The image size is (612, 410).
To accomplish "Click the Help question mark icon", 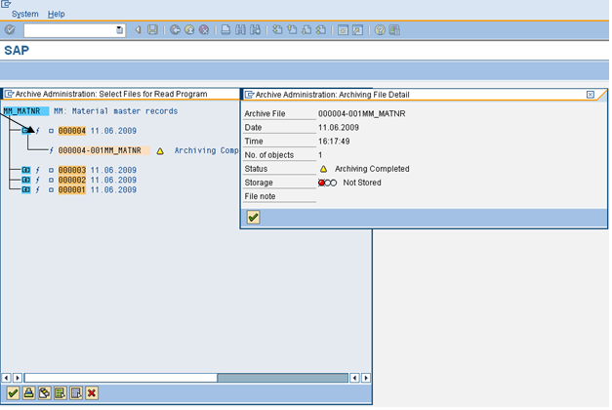I will (x=380, y=29).
